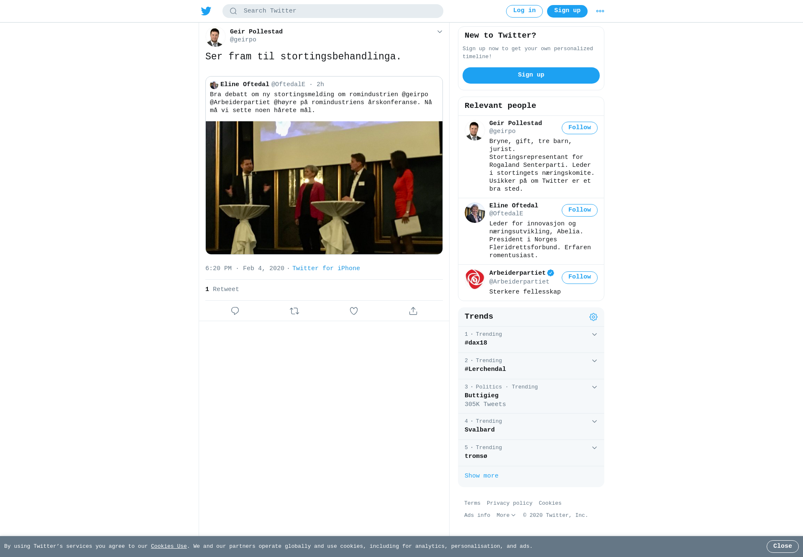The height and width of the screenshot is (557, 803).
Task: Click Show more under Trends
Action: pyautogui.click(x=481, y=476)
